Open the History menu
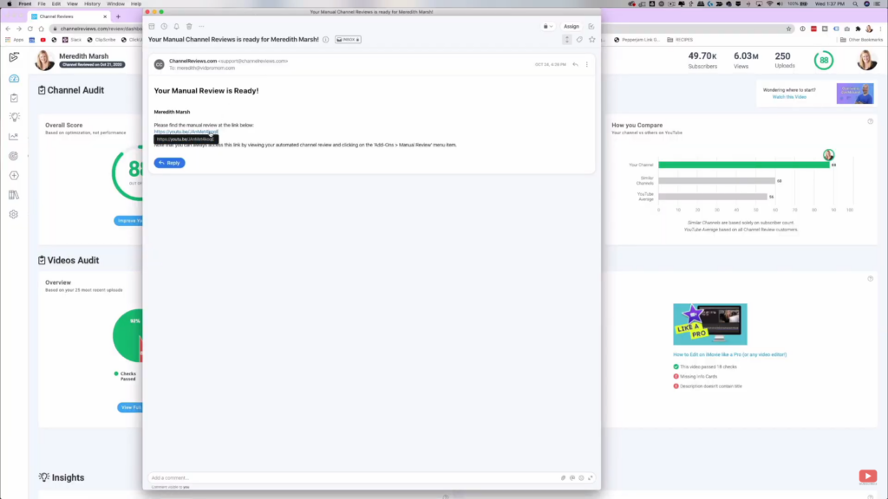Screen dimensions: 888x499 pyautogui.click(x=92, y=4)
